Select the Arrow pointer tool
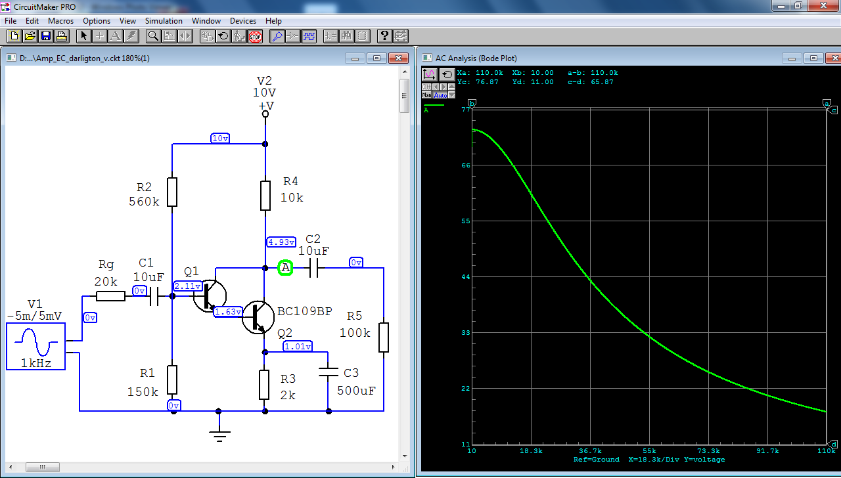 pyautogui.click(x=83, y=36)
